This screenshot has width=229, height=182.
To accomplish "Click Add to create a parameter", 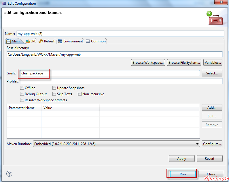I will [x=212, y=108].
